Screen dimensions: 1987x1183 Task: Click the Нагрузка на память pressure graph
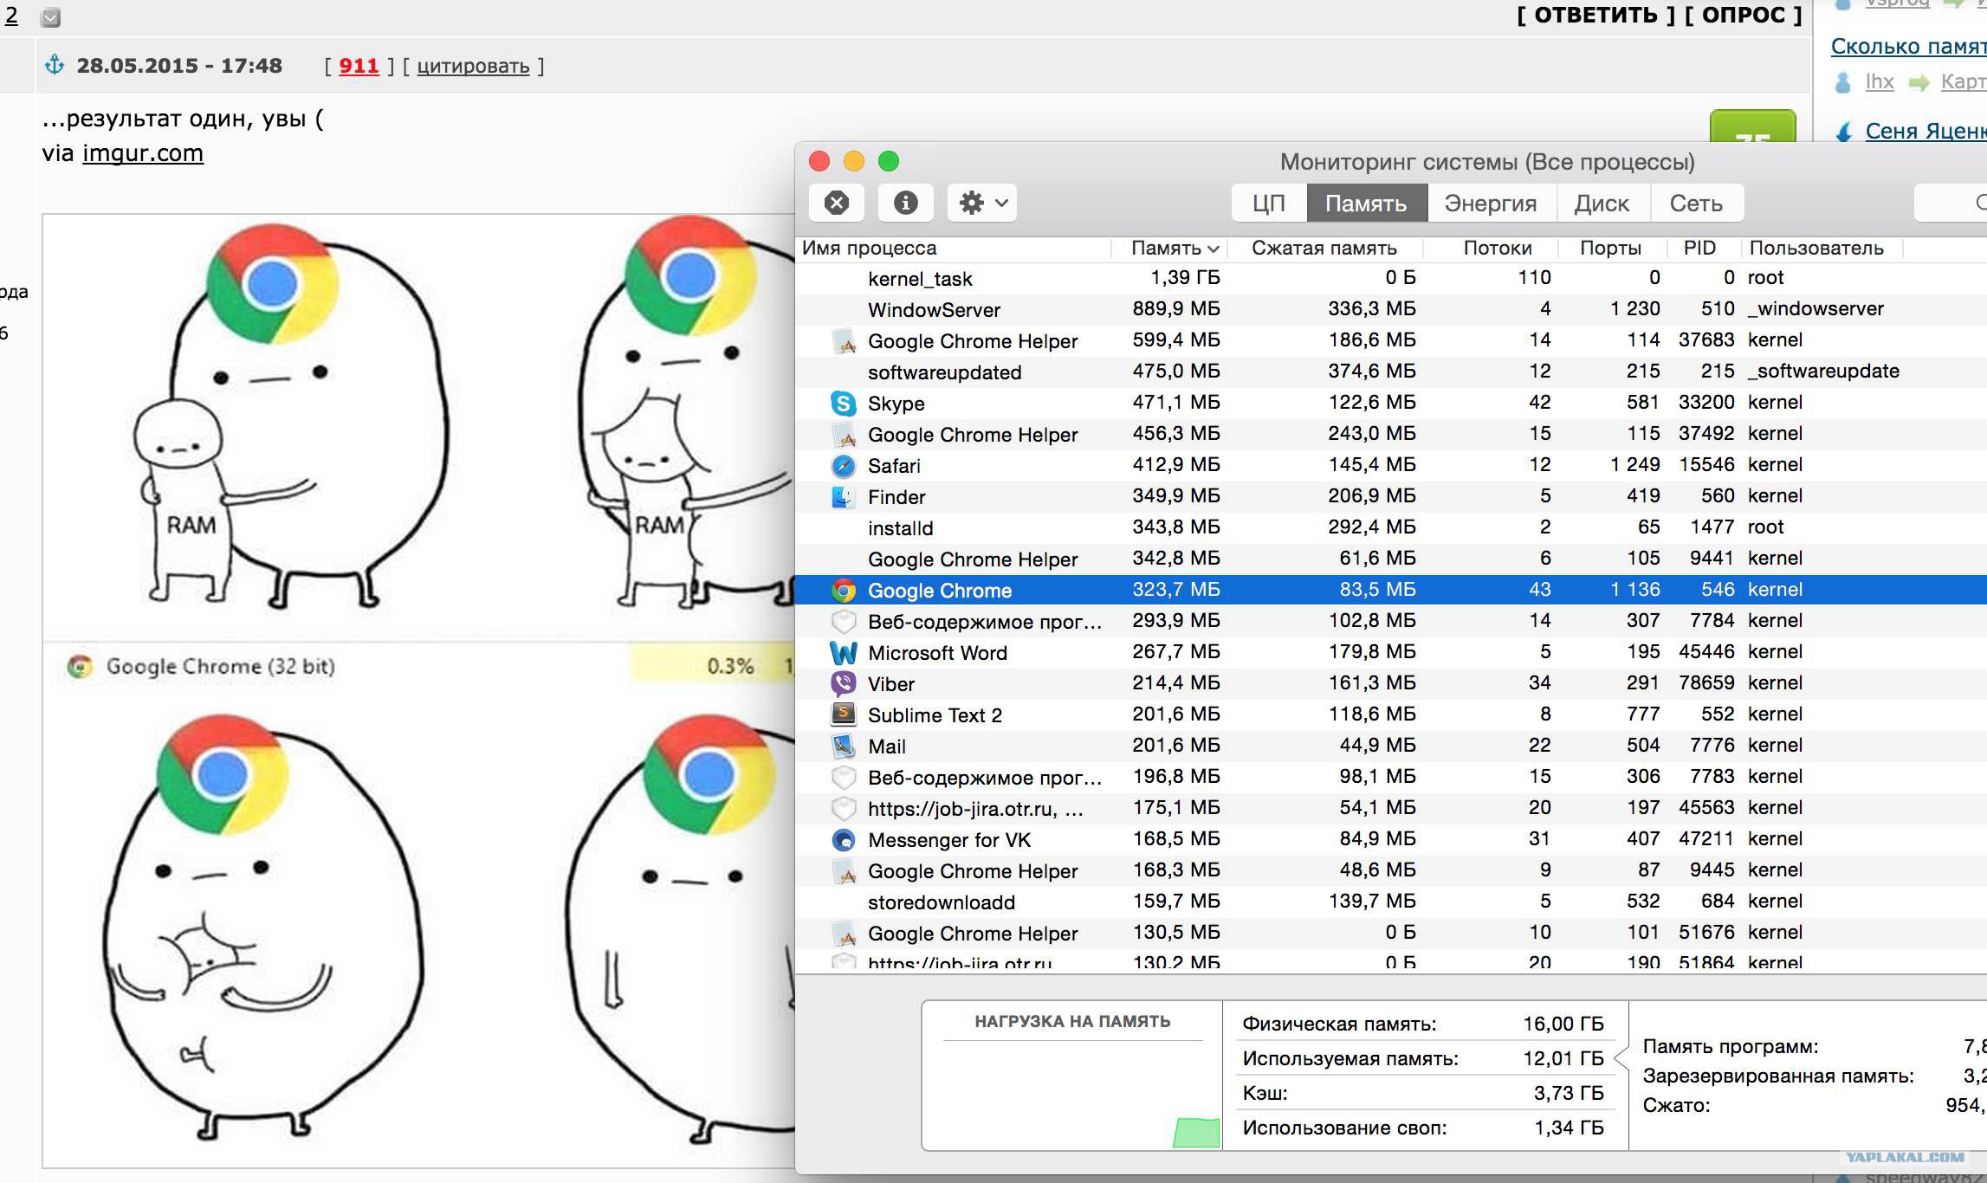(1072, 1095)
